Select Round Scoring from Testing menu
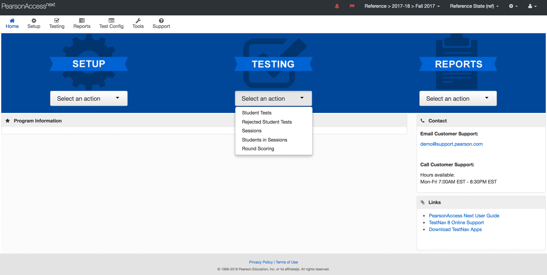This screenshot has height=275, width=547. pos(258,149)
